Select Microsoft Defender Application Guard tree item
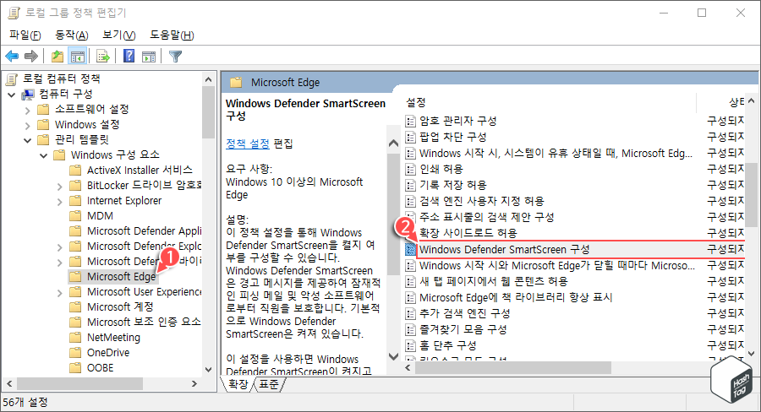Viewport: 761px width, 412px height. [144, 230]
